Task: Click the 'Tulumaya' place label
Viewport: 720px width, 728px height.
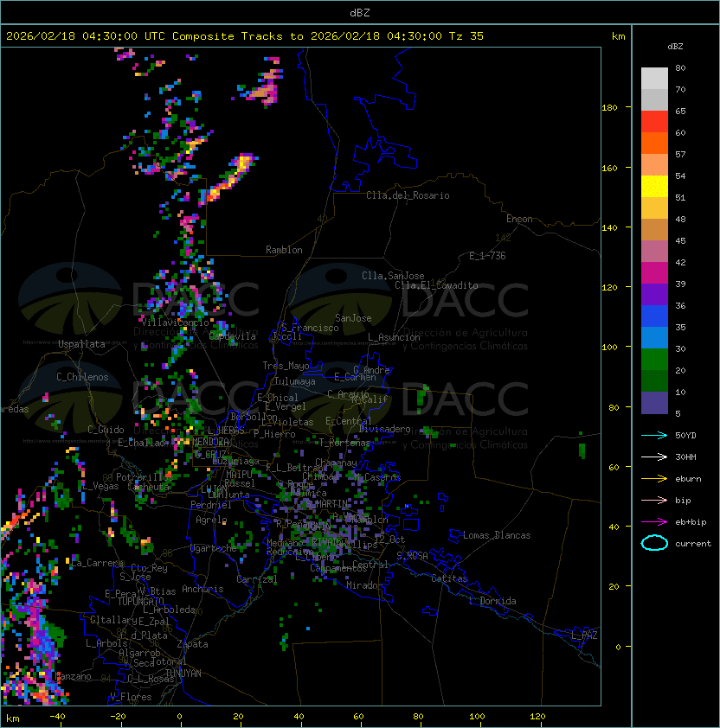Action: click(x=295, y=381)
